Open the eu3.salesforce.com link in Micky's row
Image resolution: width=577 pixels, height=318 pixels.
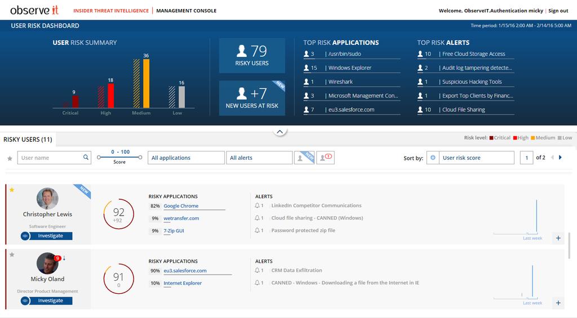click(185, 271)
